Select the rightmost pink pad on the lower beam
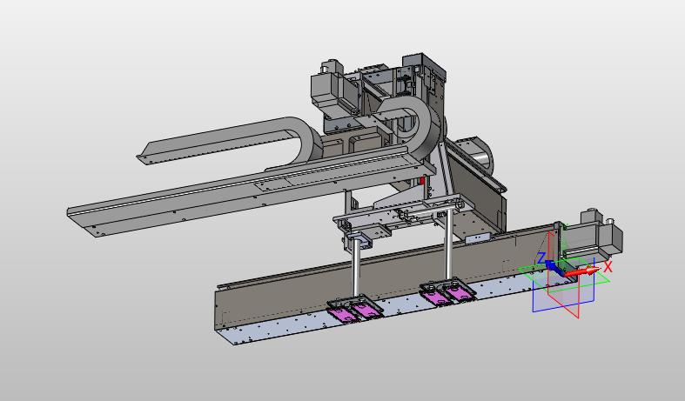Viewport: 685px width, 401px height. tap(460, 292)
